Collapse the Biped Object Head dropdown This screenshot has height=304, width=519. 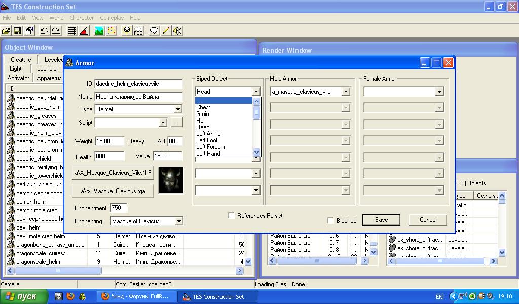(x=256, y=92)
